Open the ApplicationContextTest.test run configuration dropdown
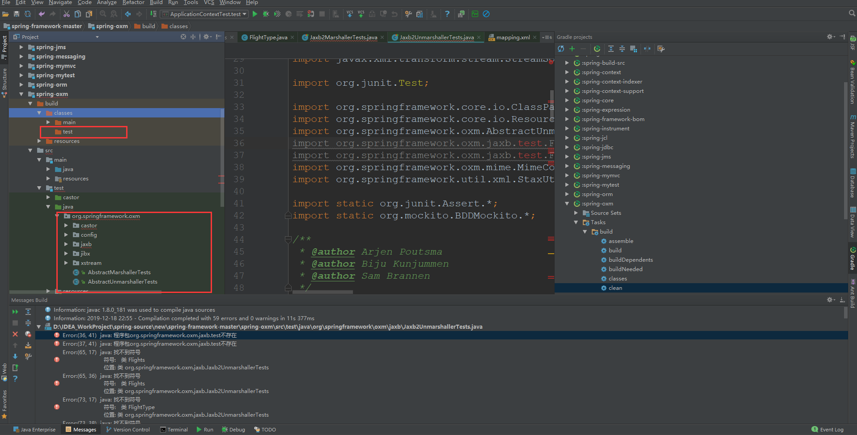This screenshot has height=435, width=857. tap(205, 14)
